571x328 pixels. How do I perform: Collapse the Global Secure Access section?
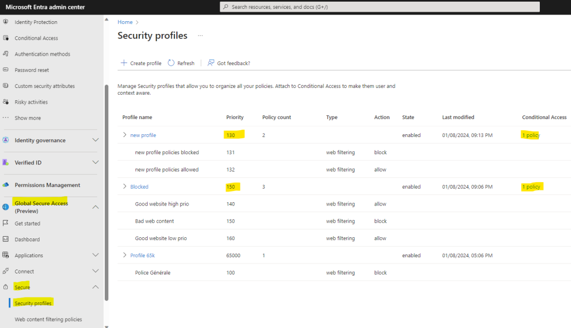click(95, 207)
